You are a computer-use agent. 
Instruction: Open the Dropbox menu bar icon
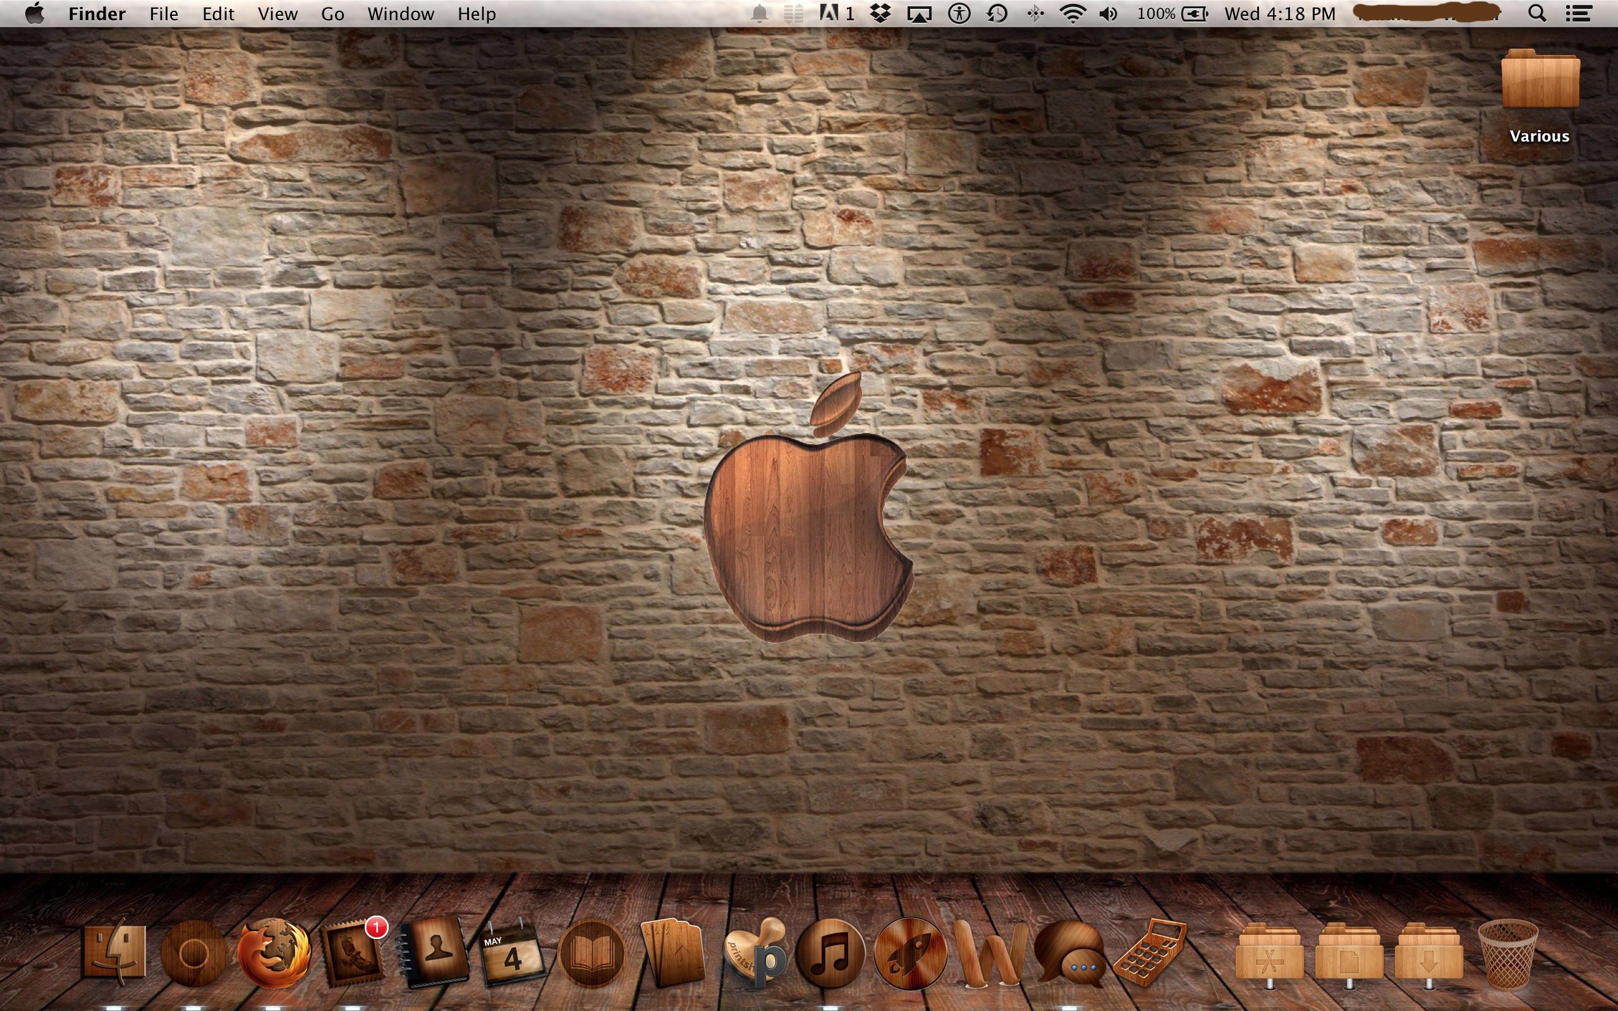(x=880, y=13)
